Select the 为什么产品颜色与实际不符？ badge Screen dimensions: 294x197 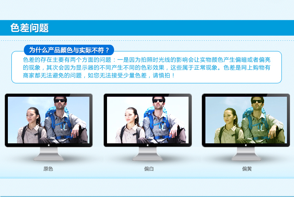(x=69, y=50)
